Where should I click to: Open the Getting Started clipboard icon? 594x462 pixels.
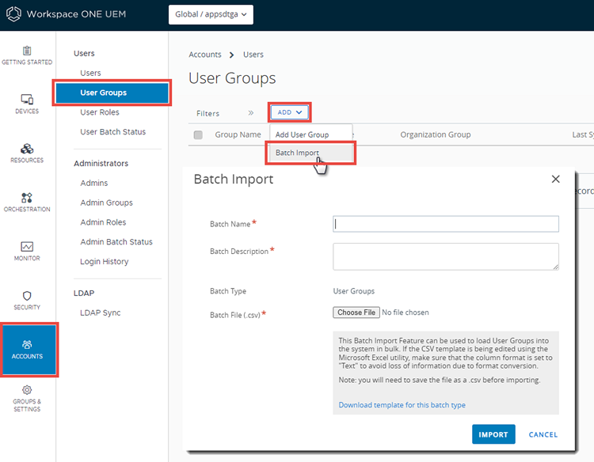pos(27,51)
